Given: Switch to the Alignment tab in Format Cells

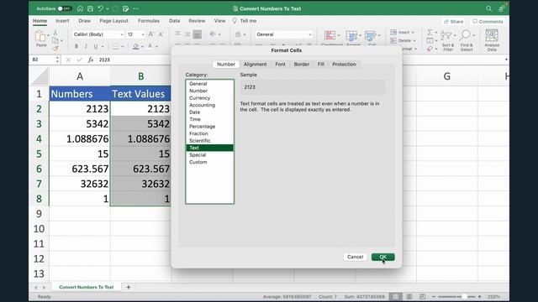Looking at the screenshot, I should pos(255,64).
